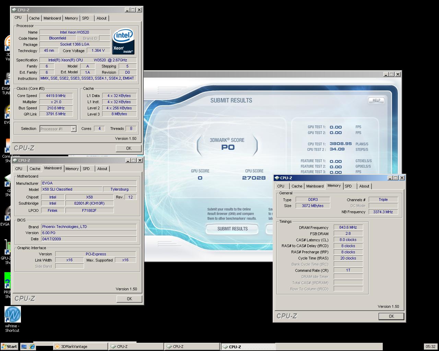
Task: Switch to About tab in Mainboard CPU-Z window
Action: coord(102,169)
